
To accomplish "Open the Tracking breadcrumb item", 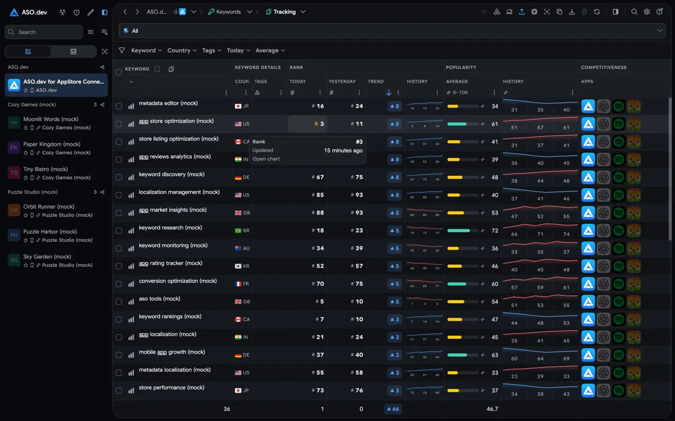I will pyautogui.click(x=281, y=12).
